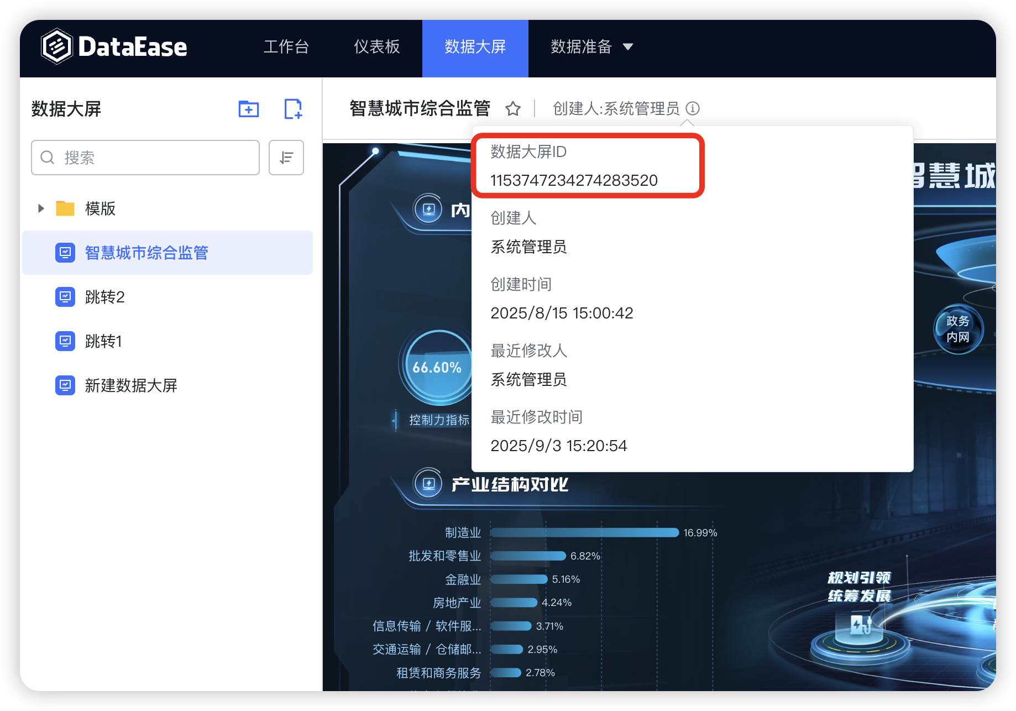Click the 跳转2 screen icon

65,297
